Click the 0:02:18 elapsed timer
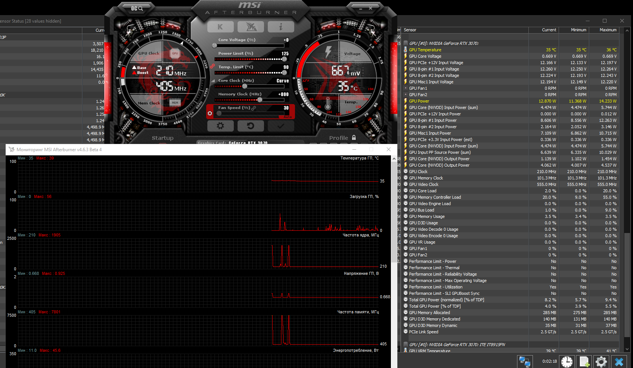Image resolution: width=633 pixels, height=368 pixels. (550, 361)
